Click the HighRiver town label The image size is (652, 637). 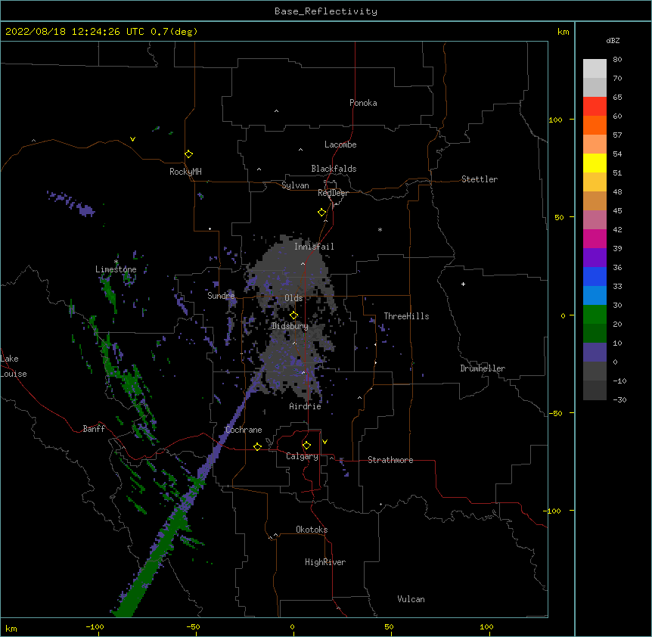[325, 562]
